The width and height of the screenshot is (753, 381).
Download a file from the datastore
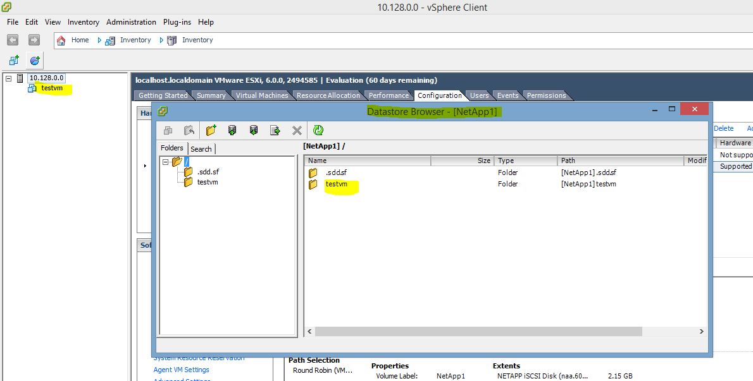tap(253, 130)
